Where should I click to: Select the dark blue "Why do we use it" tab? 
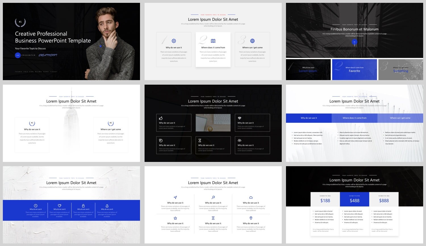309,118
